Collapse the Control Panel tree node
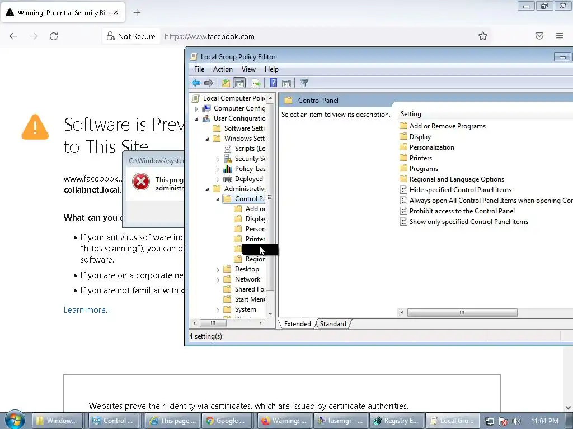 [x=218, y=199]
